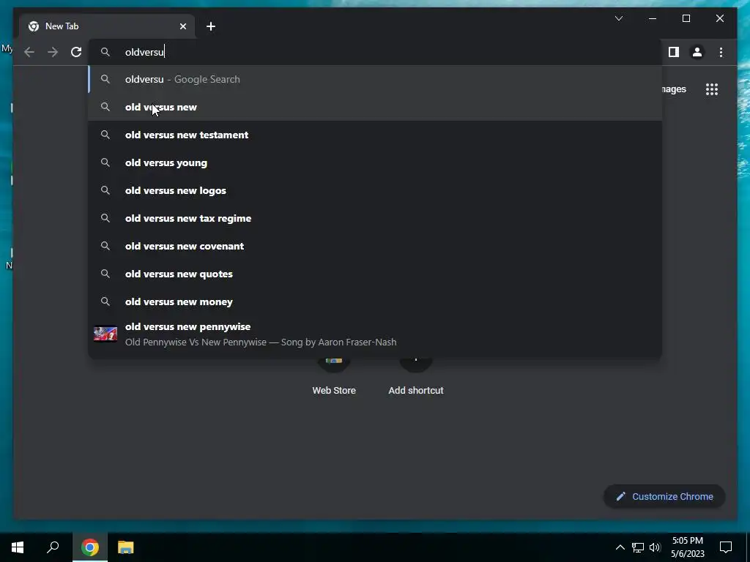Toggle Chrome side panel icon
750x562 pixels.
point(674,52)
